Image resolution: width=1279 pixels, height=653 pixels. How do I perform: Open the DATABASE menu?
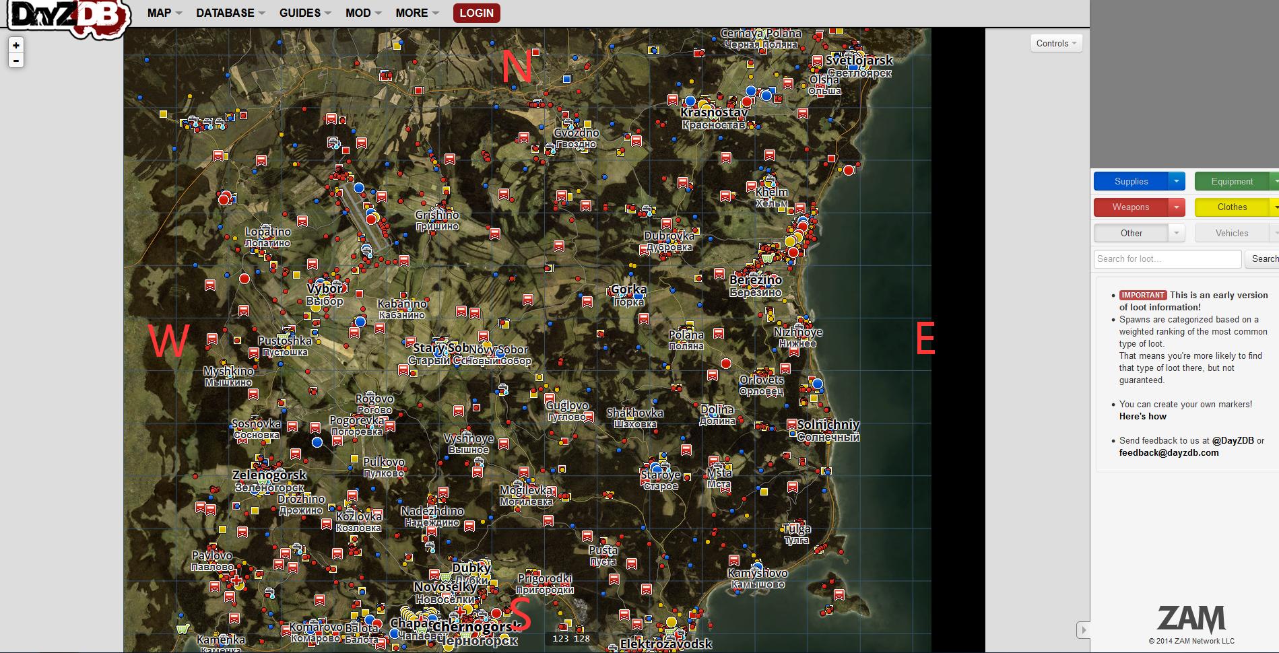[x=230, y=13]
